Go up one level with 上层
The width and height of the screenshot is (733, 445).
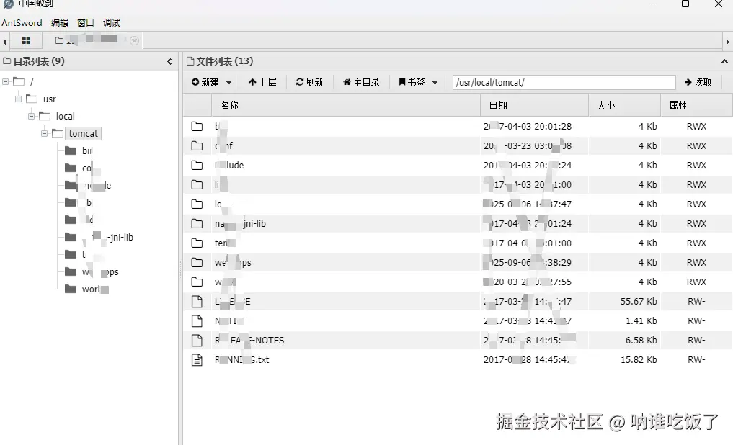tap(262, 82)
